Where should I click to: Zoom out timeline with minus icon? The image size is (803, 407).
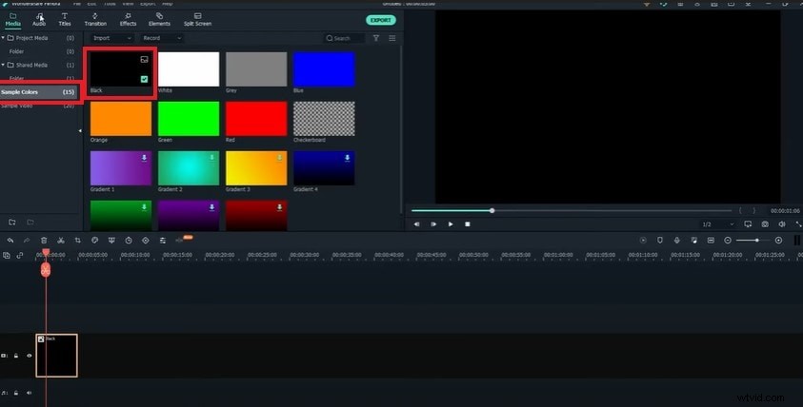click(728, 241)
